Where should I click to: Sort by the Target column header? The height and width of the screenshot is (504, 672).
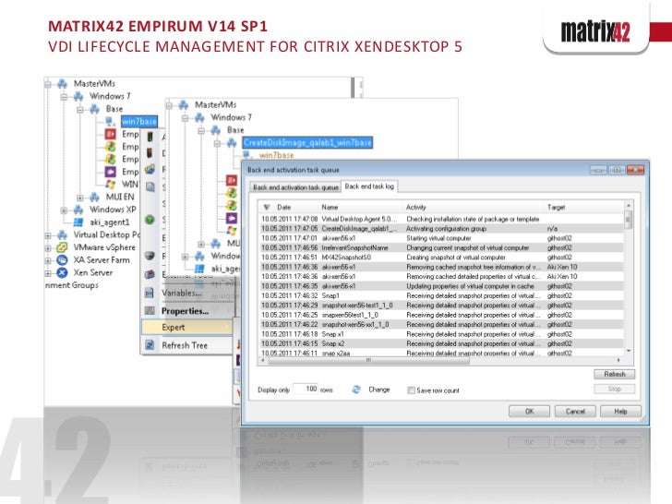click(x=583, y=208)
